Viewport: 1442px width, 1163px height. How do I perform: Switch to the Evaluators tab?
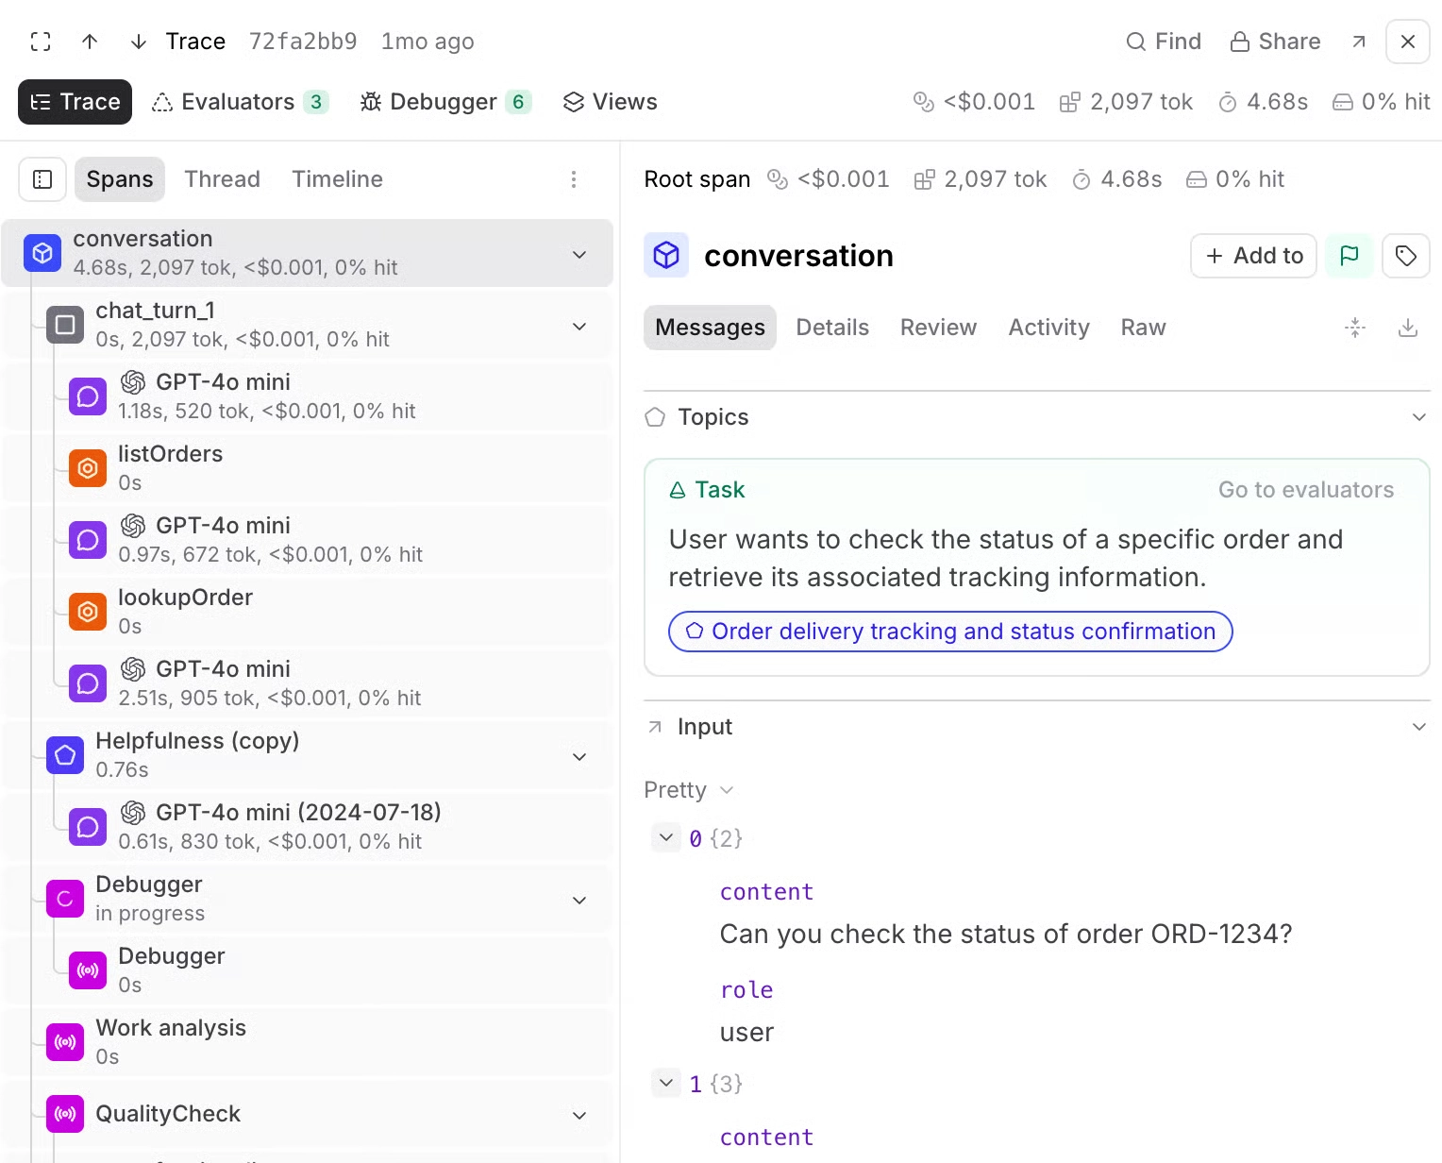pyautogui.click(x=241, y=102)
